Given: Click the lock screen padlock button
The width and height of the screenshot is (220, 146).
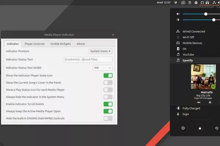Looking at the screenshot, I should 200,128.
